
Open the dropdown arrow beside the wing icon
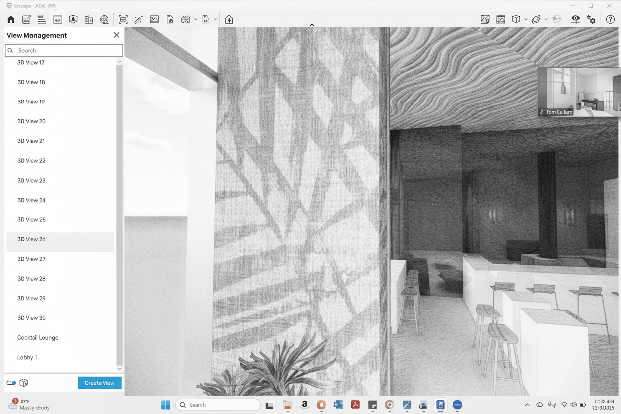click(x=546, y=20)
